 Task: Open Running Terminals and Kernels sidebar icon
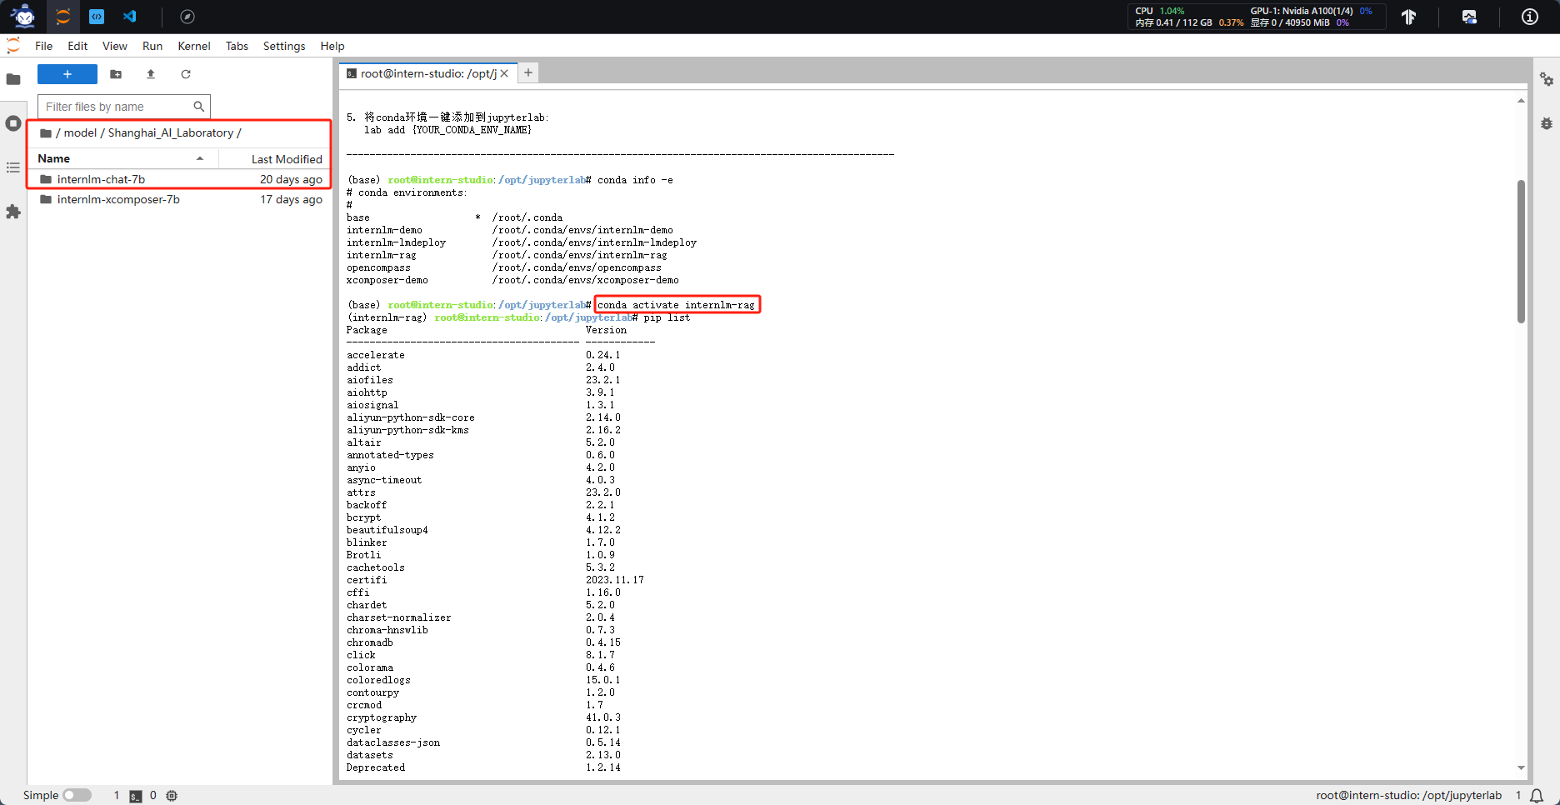13,123
